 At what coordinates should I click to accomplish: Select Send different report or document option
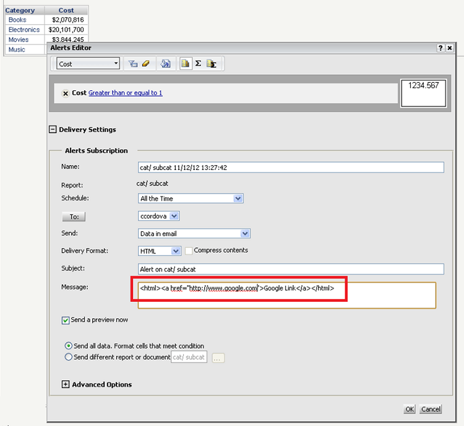click(68, 357)
